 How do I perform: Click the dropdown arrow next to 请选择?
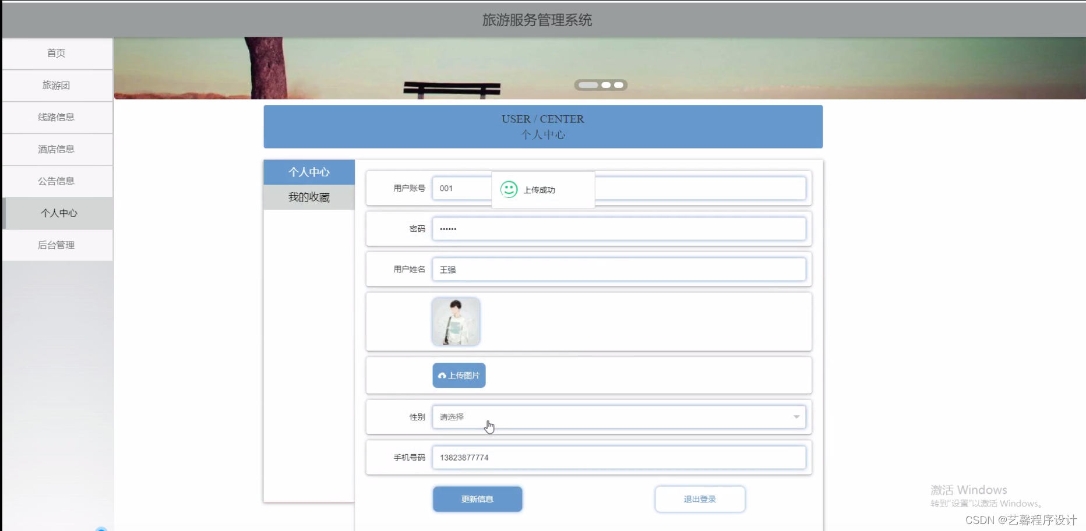796,417
